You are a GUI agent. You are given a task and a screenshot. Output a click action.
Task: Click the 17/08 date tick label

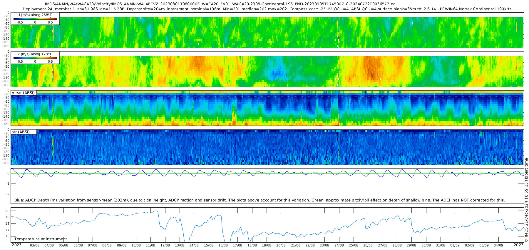click(237, 246)
